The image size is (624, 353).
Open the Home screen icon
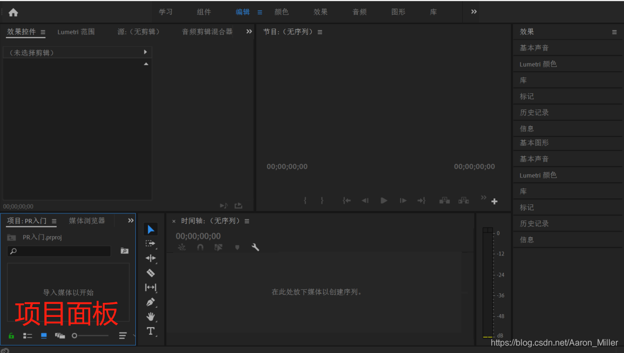tap(13, 13)
